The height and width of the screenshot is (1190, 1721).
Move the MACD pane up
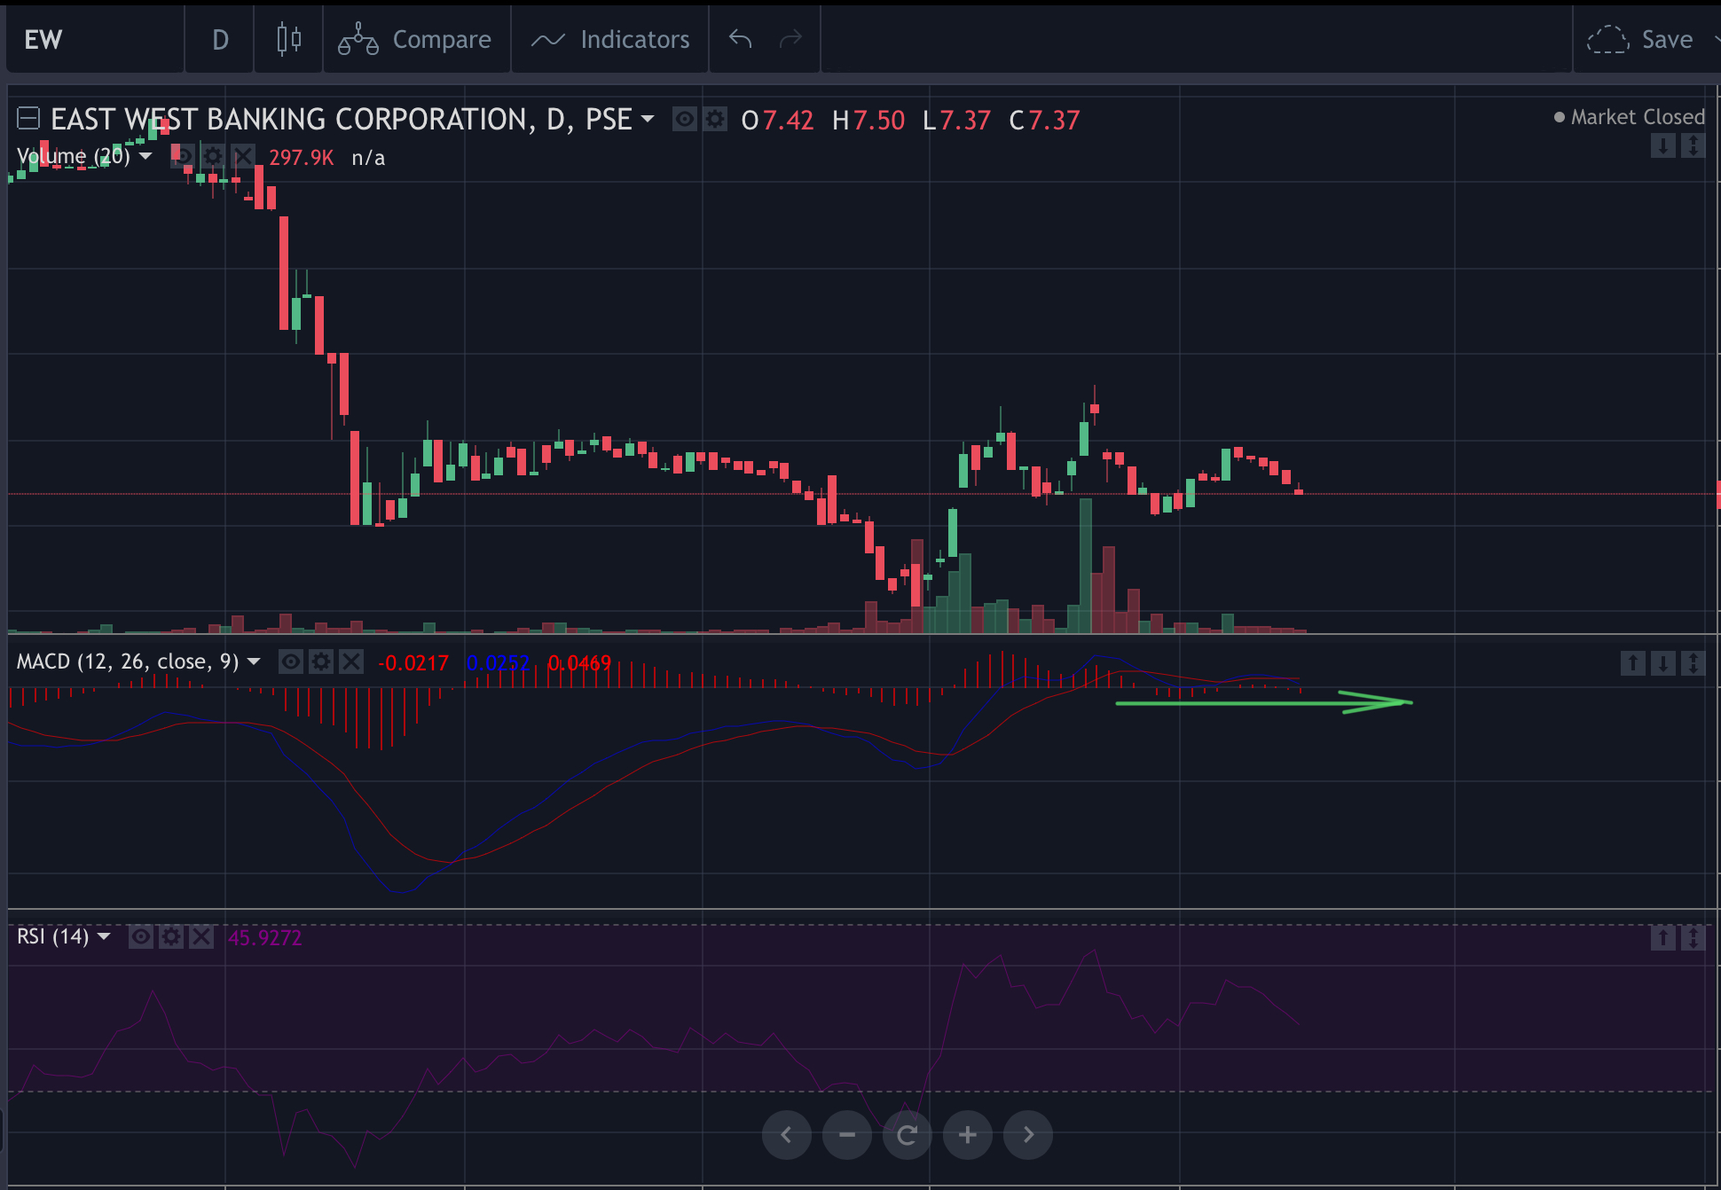coord(1633,662)
